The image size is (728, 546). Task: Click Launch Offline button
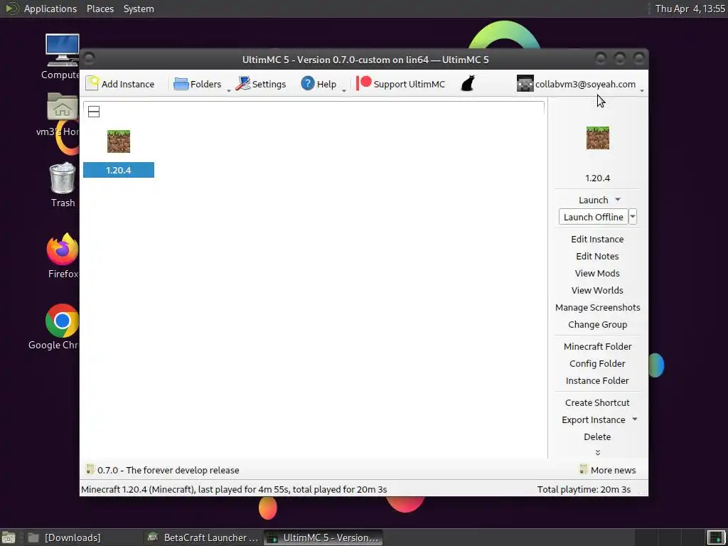coord(593,217)
